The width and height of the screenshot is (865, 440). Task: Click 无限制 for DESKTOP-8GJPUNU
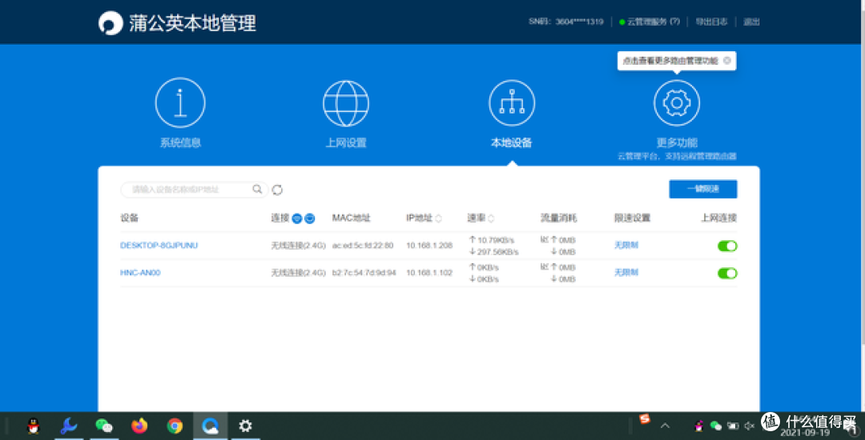(x=626, y=246)
